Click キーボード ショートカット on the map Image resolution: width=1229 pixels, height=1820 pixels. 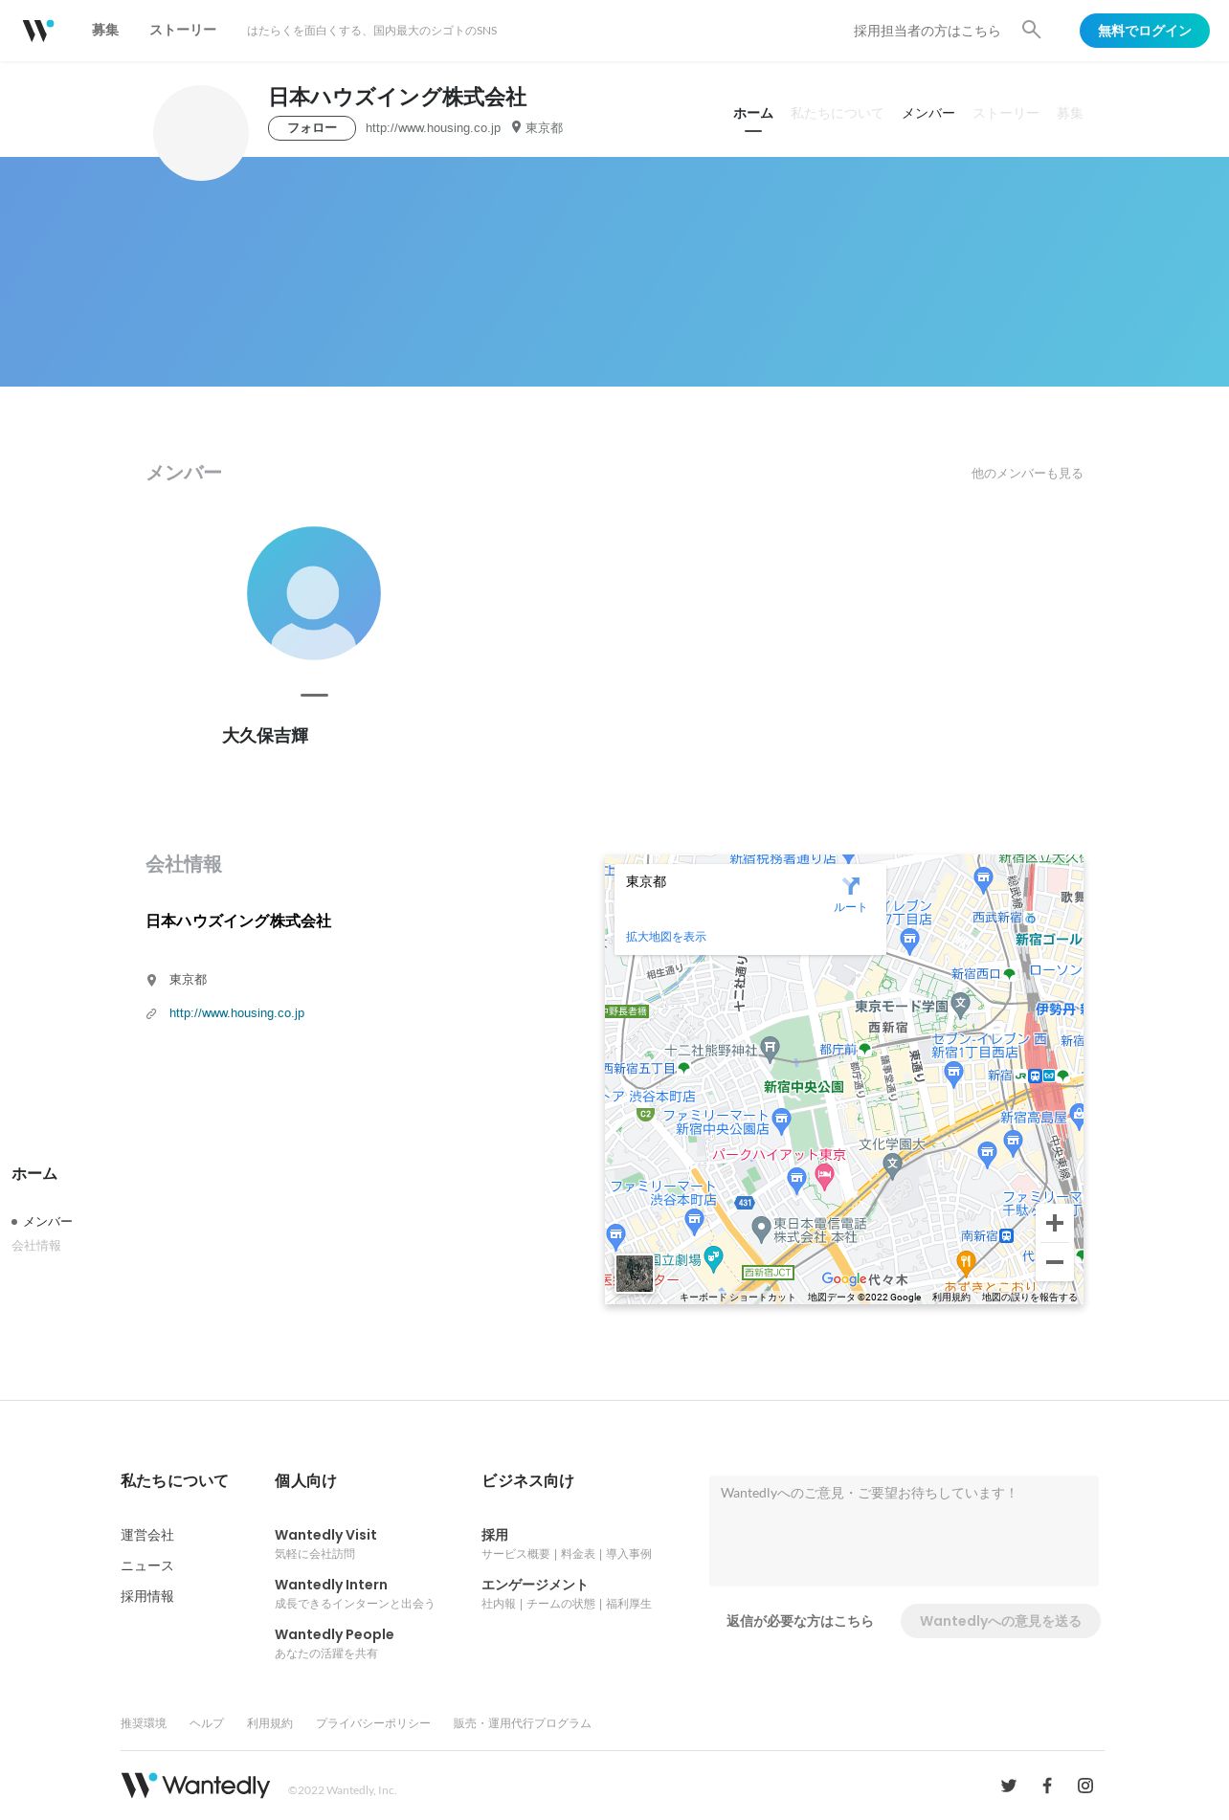pyautogui.click(x=737, y=1298)
